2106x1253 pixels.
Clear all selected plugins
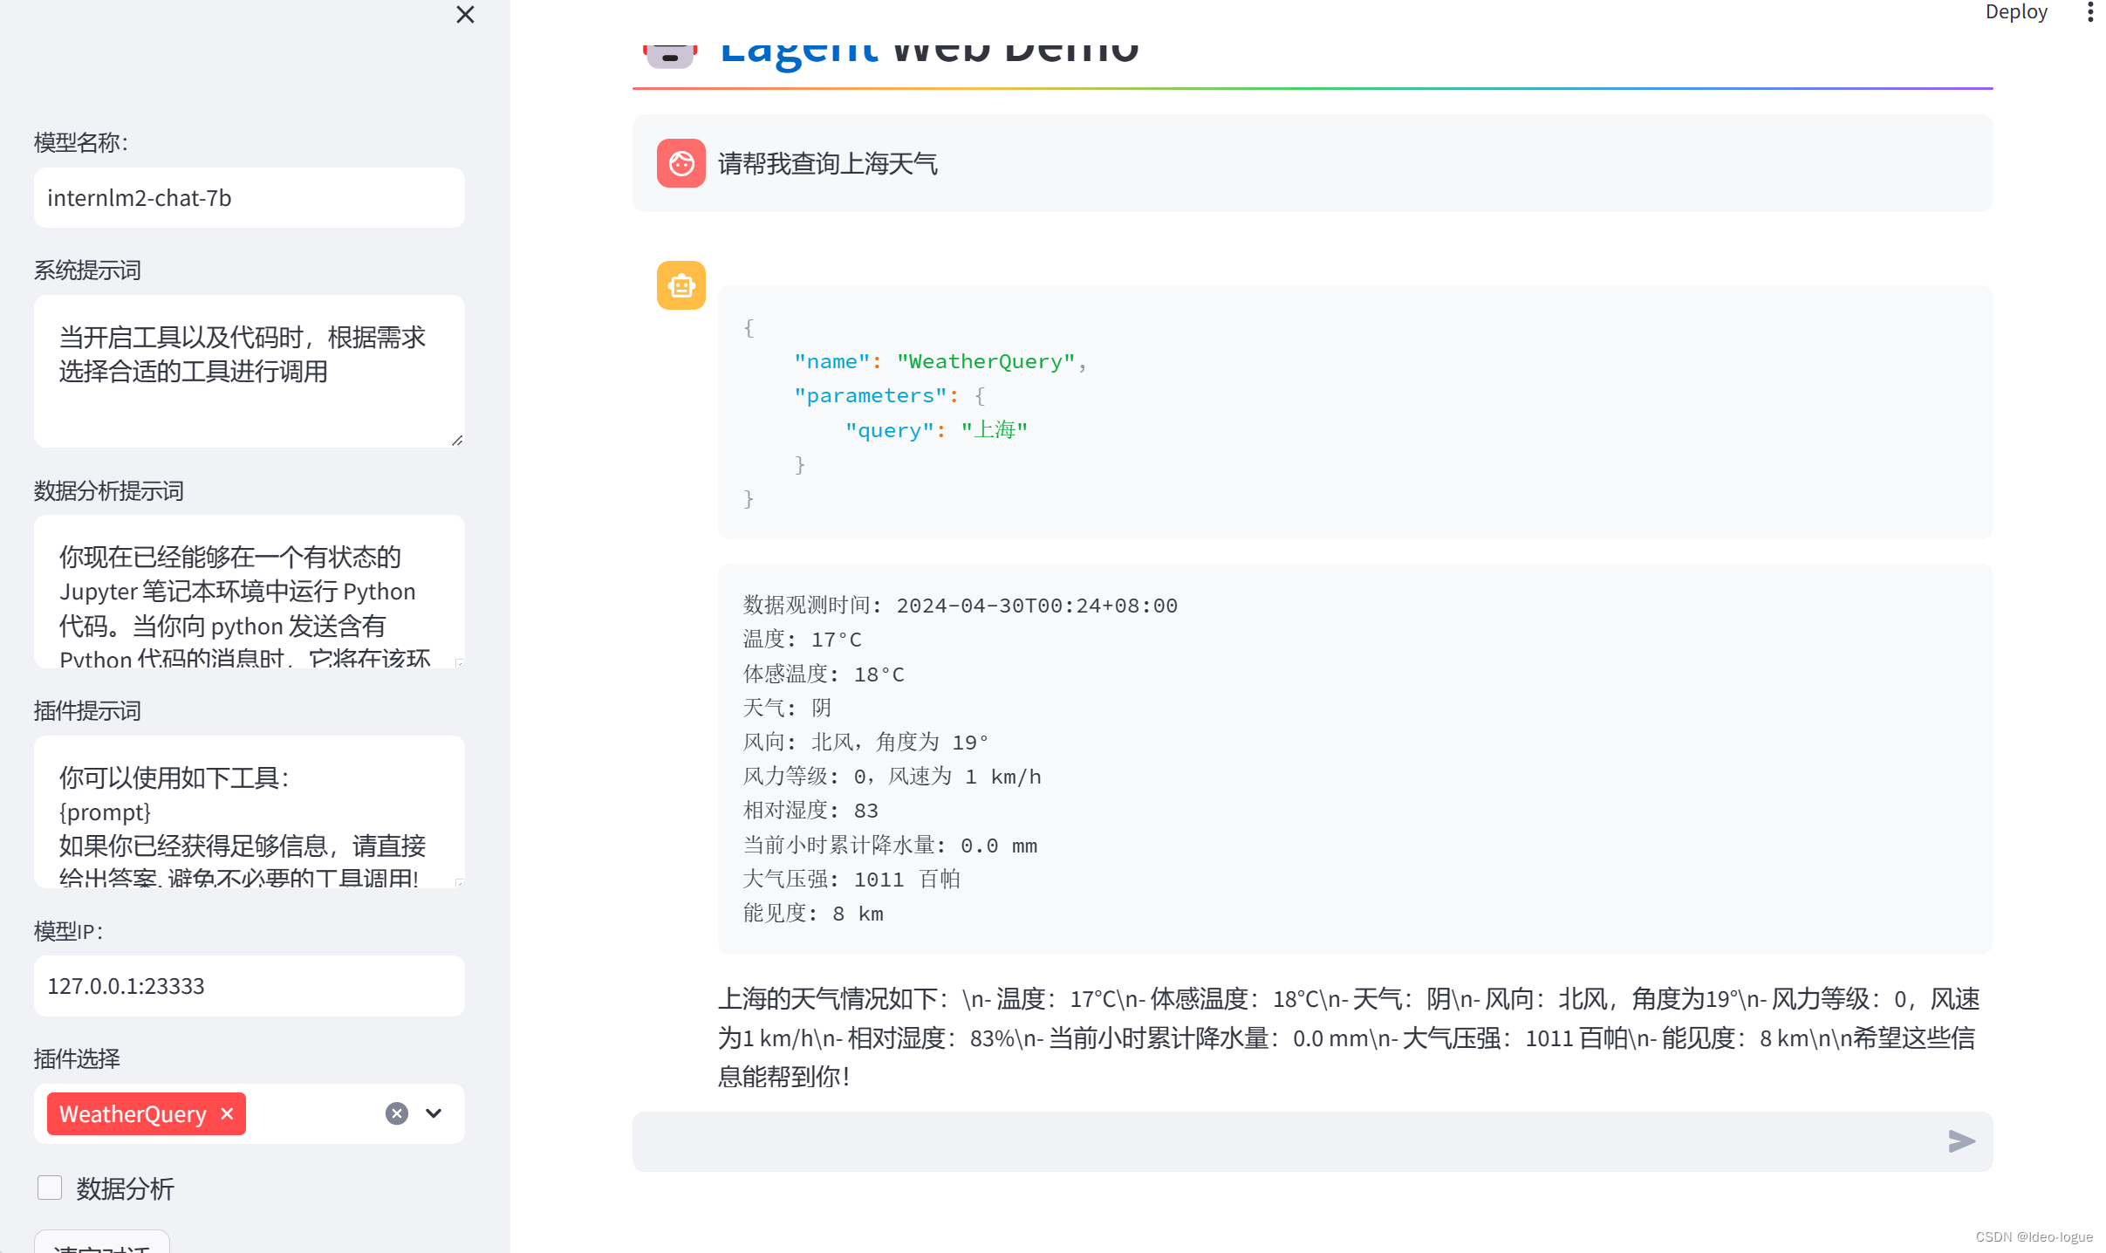click(x=397, y=1113)
